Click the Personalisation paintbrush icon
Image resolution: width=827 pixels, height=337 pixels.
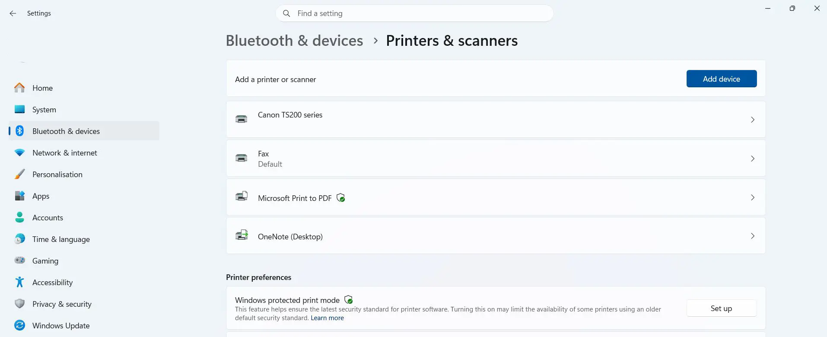point(19,174)
